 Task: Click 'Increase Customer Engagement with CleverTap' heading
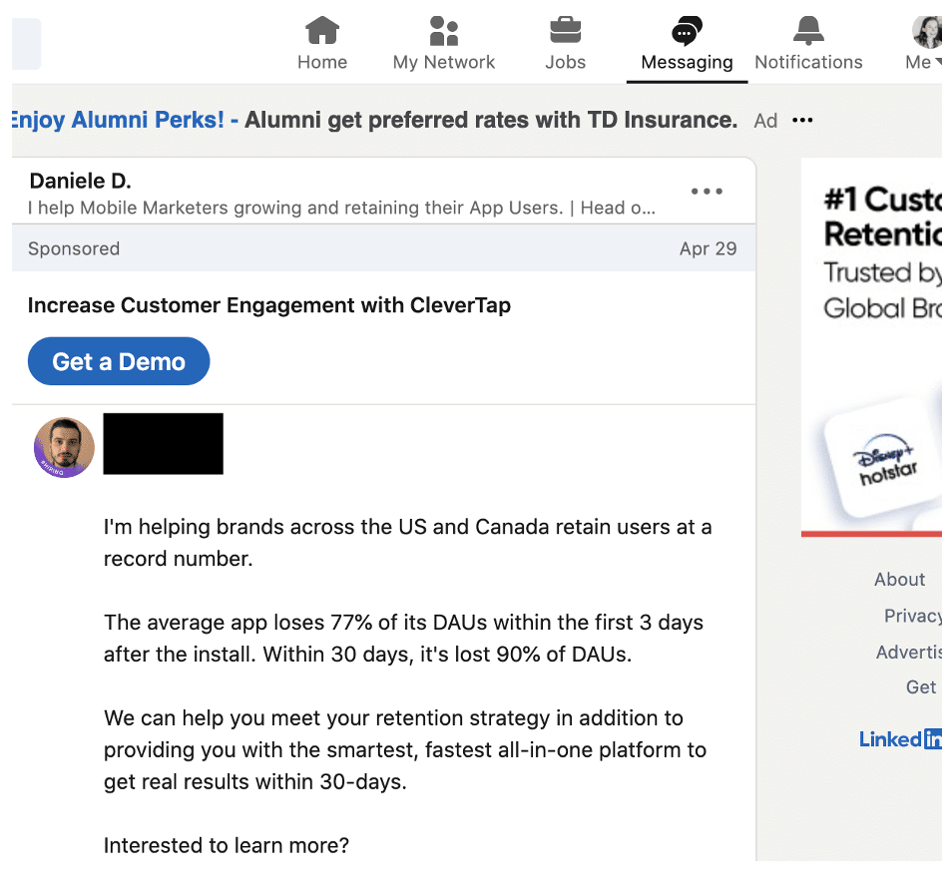[x=269, y=305]
